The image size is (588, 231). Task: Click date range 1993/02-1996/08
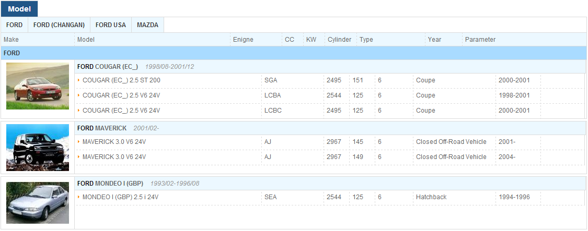[x=175, y=184]
